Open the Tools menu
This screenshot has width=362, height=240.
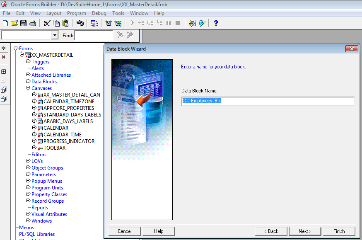tap(118, 13)
